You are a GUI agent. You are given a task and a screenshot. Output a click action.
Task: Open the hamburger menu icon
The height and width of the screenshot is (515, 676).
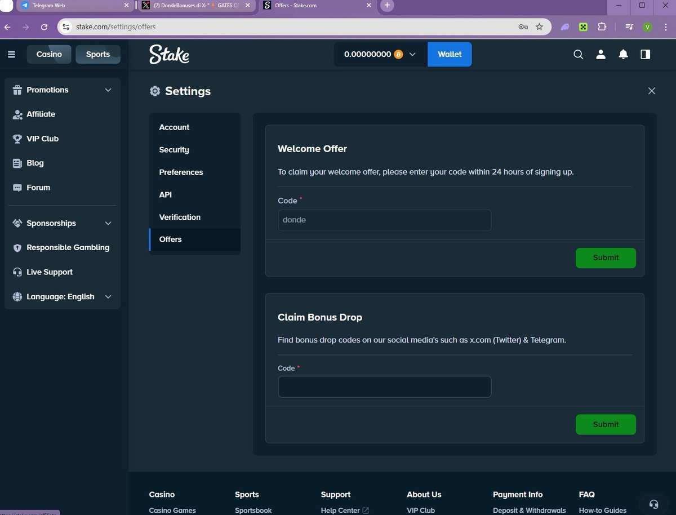pyautogui.click(x=11, y=54)
